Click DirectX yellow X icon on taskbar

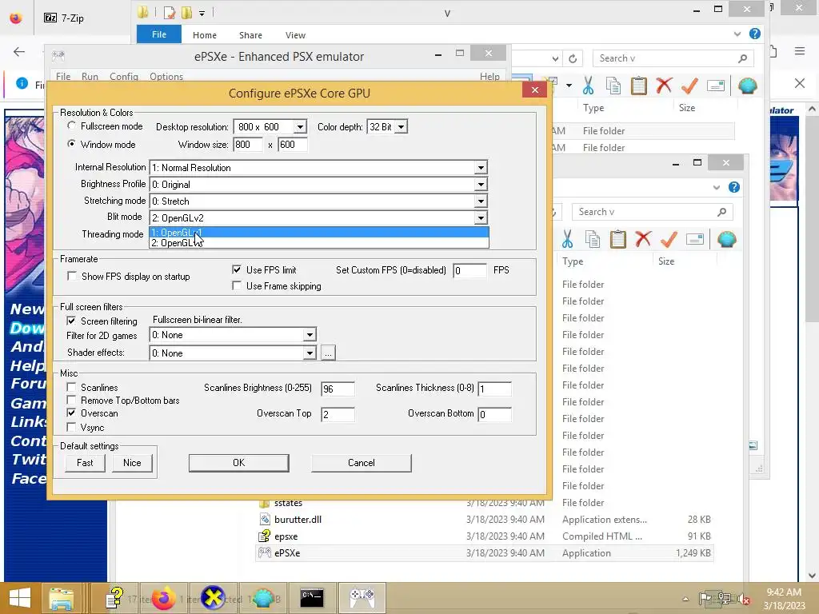coord(213,598)
